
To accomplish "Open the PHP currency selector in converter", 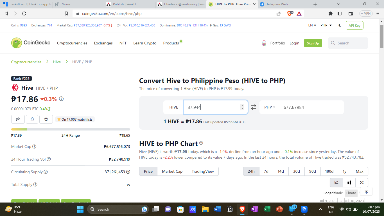I will tap(270, 107).
